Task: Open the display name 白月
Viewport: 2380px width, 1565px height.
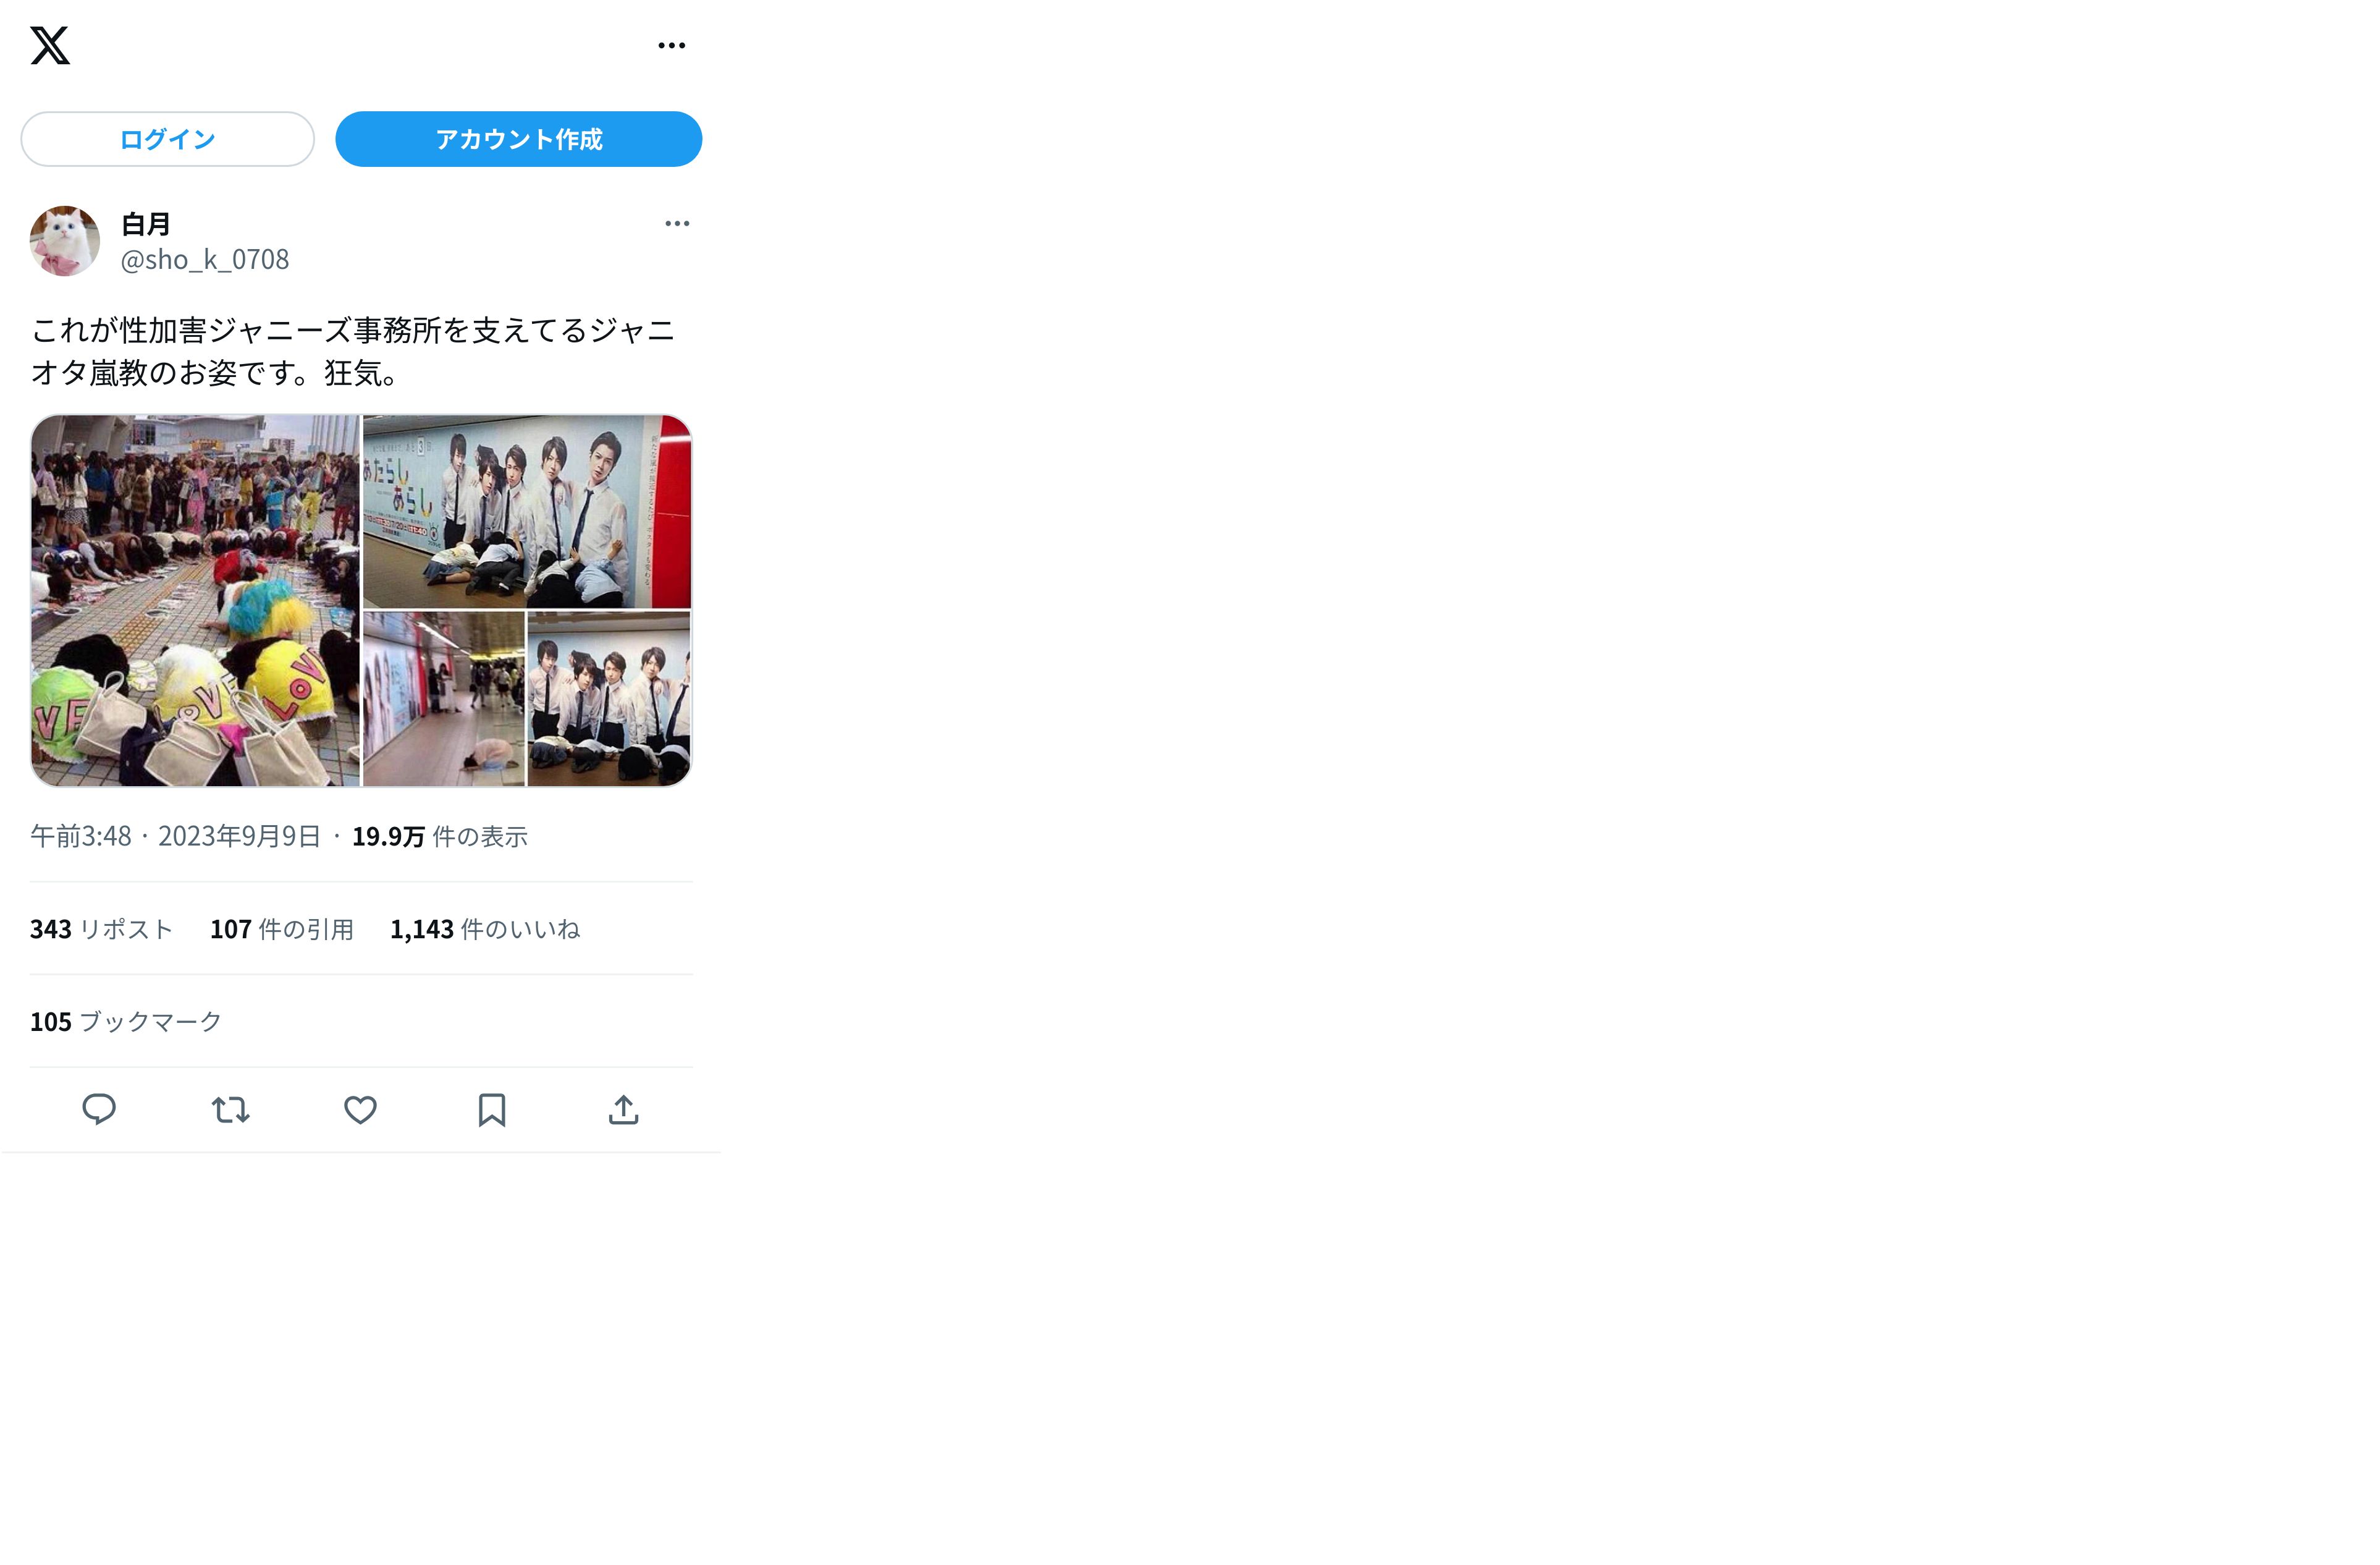Action: 146,224
